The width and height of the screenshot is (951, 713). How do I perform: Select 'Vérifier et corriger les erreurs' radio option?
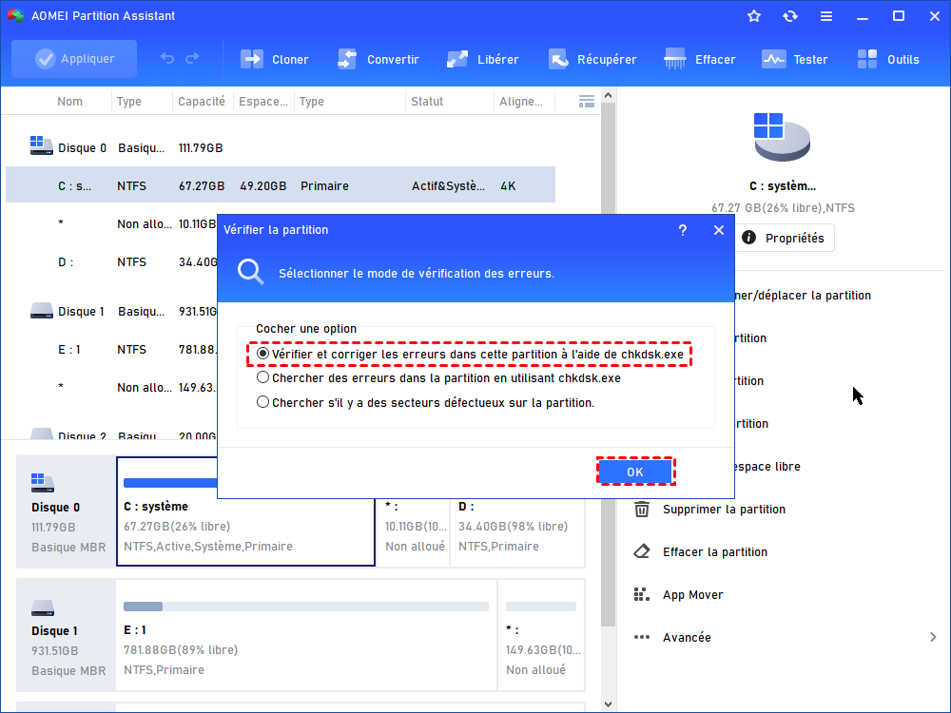point(262,354)
